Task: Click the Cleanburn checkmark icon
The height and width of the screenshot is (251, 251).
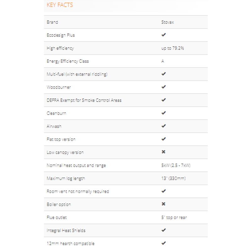Action: coord(163,113)
